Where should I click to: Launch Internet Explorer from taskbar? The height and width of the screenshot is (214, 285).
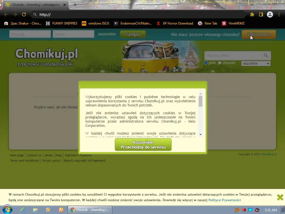coord(23,210)
